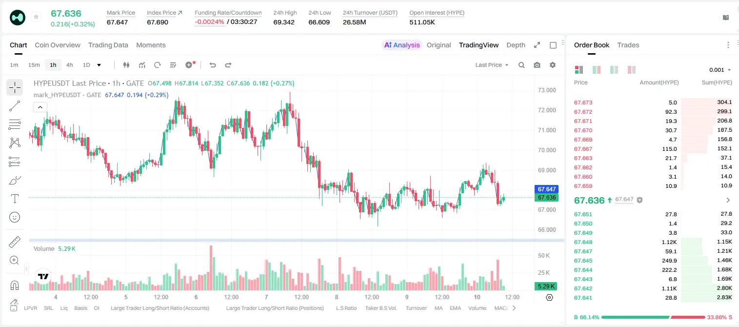Select the ruler measure tool
The width and height of the screenshot is (739, 327).
click(x=15, y=242)
